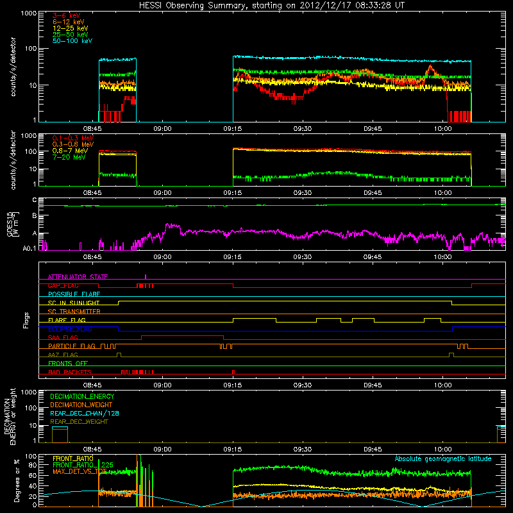Screen dimensions: 513x513
Task: Select the MAX_DET_VS_TOT legend label
Action: (x=80, y=471)
